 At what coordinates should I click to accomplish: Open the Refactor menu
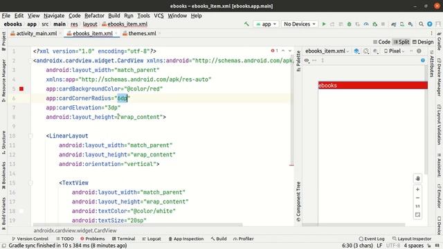coord(94,16)
